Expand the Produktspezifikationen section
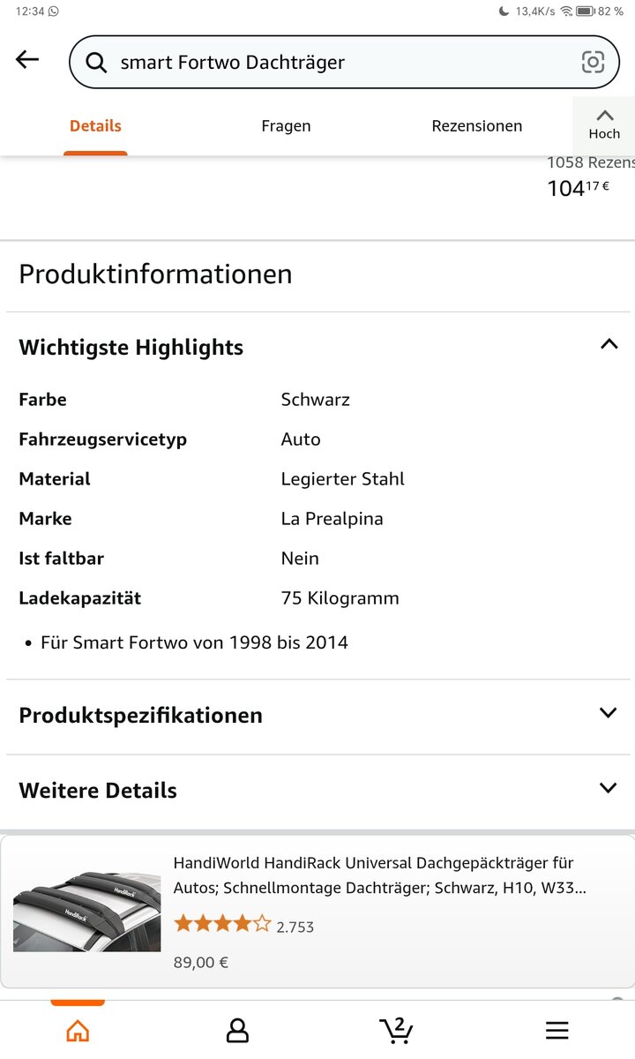Screen dimensions: 635x1059 [608, 713]
